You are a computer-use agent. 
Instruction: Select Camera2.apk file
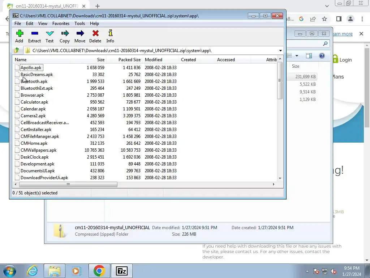(33, 115)
